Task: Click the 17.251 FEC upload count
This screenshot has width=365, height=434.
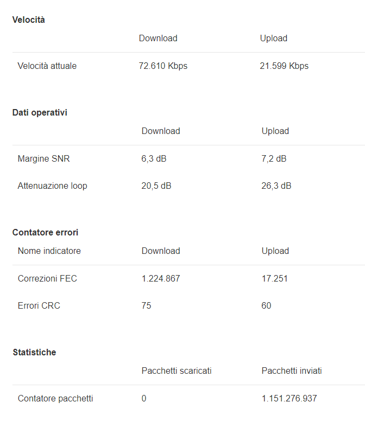Action: [x=275, y=279]
